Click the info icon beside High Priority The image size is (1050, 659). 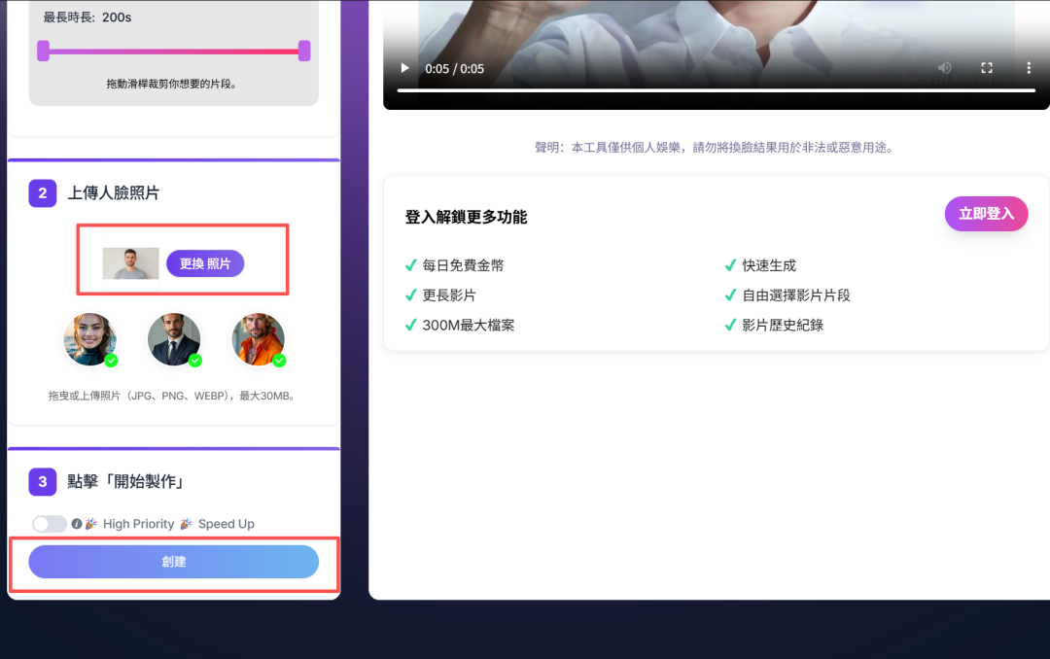coord(78,524)
